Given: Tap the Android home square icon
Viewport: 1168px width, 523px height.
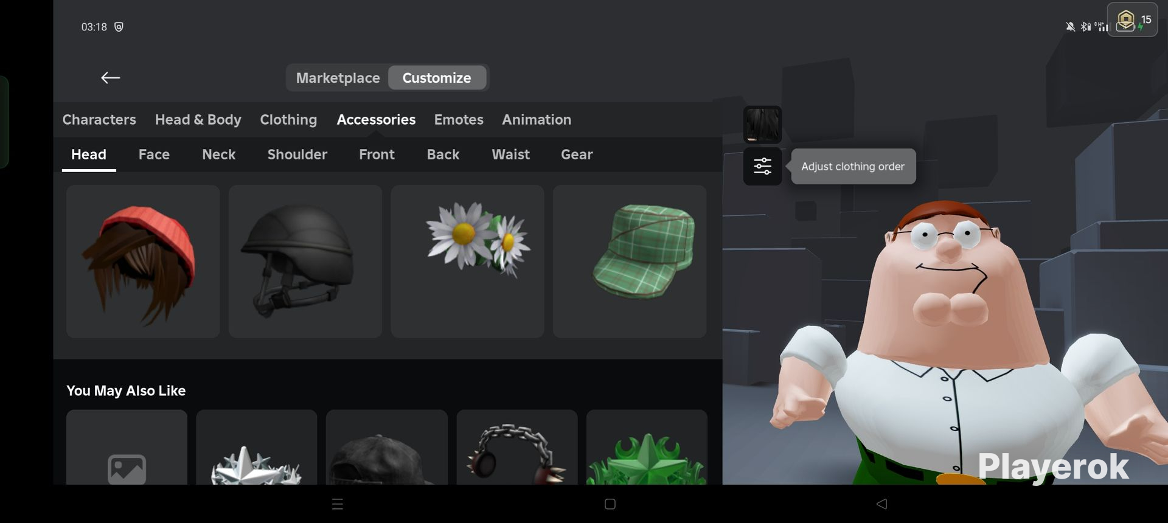Looking at the screenshot, I should click(x=610, y=504).
